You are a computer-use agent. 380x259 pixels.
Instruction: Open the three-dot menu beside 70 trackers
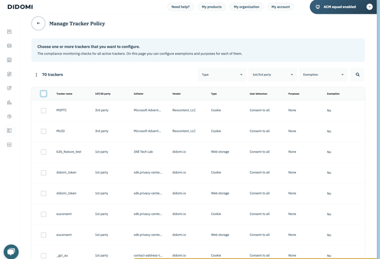tap(36, 75)
